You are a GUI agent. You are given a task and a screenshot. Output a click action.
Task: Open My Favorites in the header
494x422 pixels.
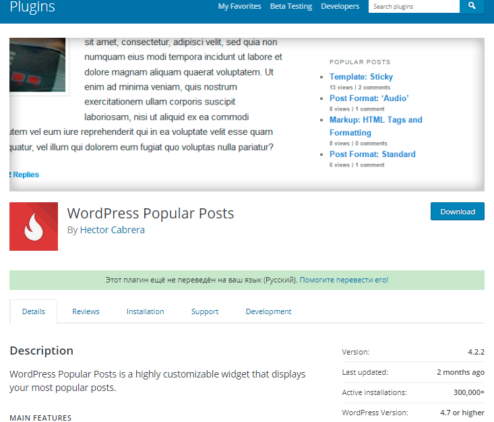[239, 6]
